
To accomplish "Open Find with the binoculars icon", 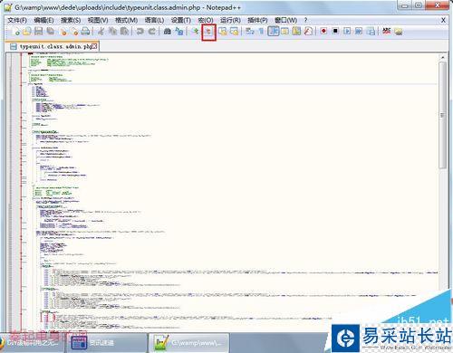I will [x=167, y=31].
